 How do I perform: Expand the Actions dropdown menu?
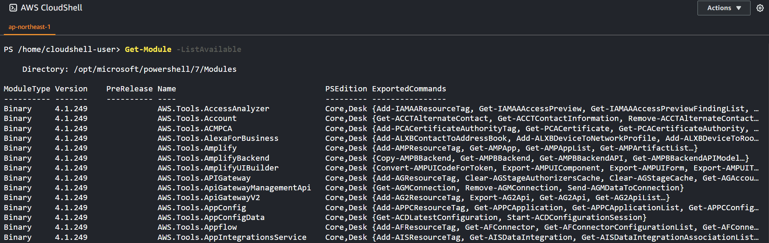point(724,8)
